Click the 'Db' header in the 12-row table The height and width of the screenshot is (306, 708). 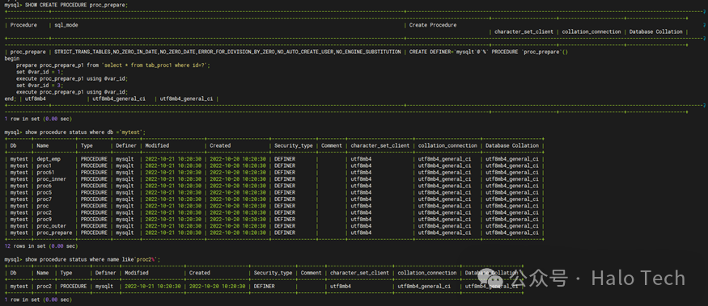tap(14, 146)
